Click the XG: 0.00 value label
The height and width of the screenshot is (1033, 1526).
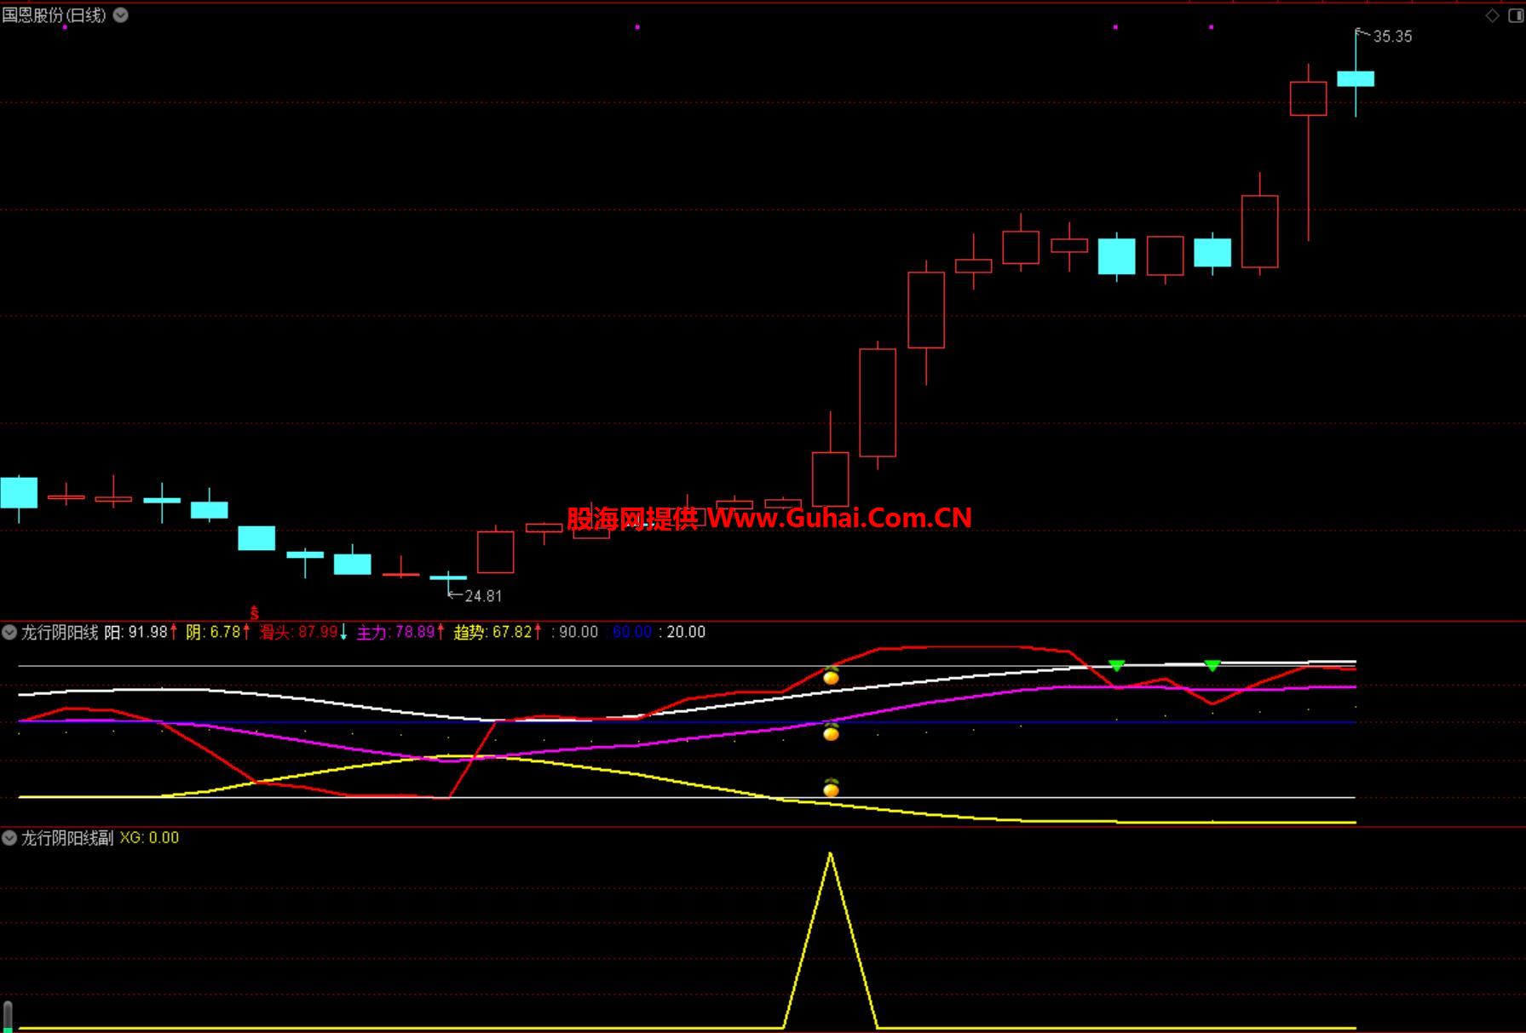tap(149, 838)
